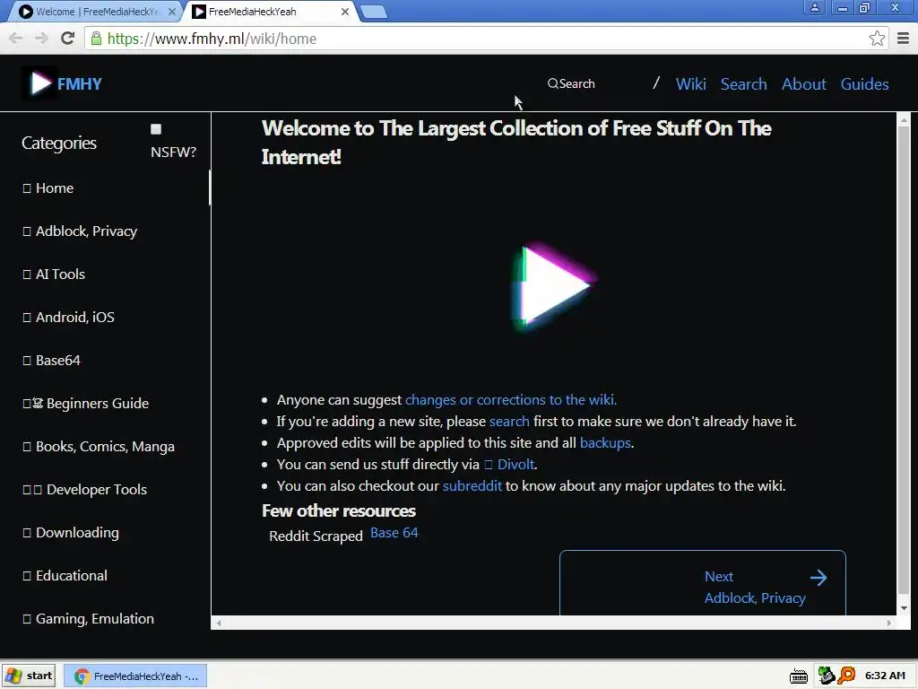Click the search link in the bullet list
The width and height of the screenshot is (918, 689).
(x=509, y=422)
